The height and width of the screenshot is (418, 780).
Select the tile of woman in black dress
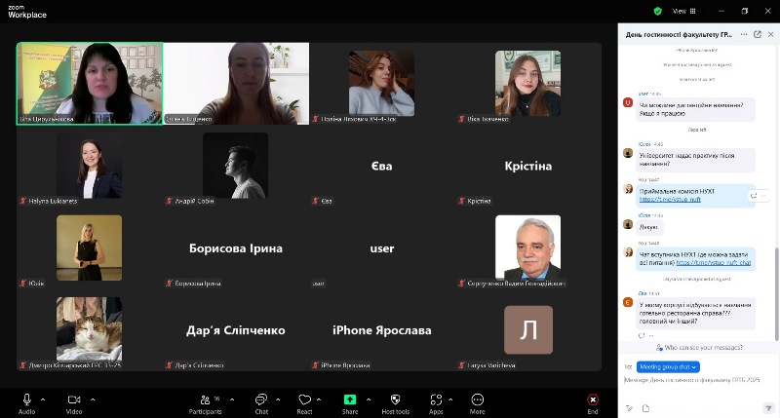coord(90,248)
